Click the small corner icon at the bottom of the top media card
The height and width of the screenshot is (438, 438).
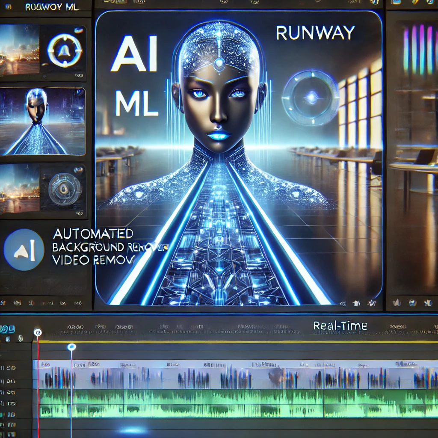[x=79, y=75]
